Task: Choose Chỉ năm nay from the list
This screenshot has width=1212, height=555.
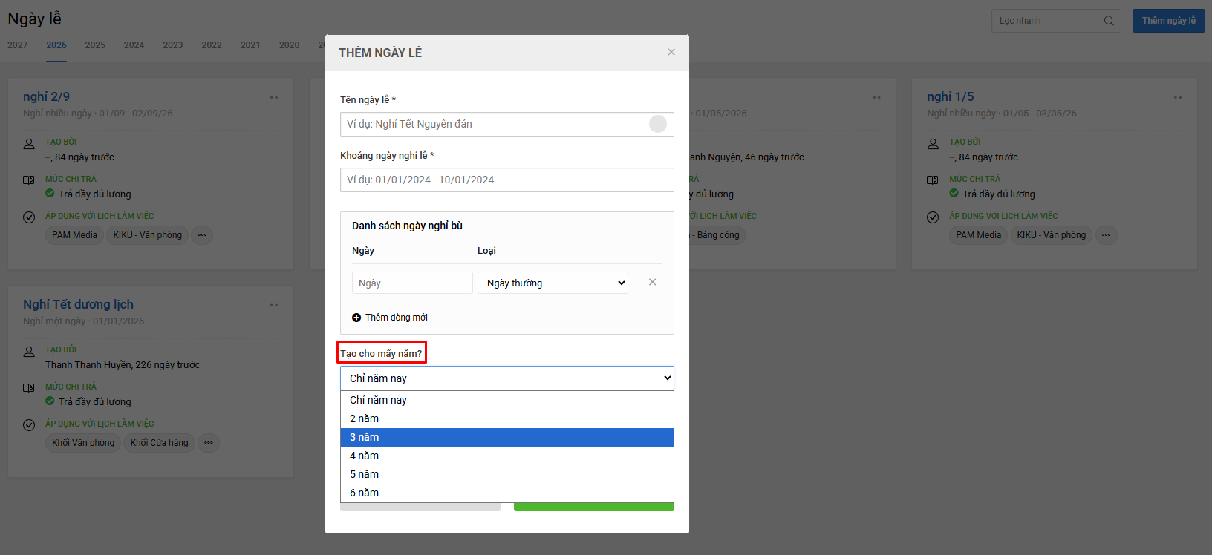Action: click(507, 400)
